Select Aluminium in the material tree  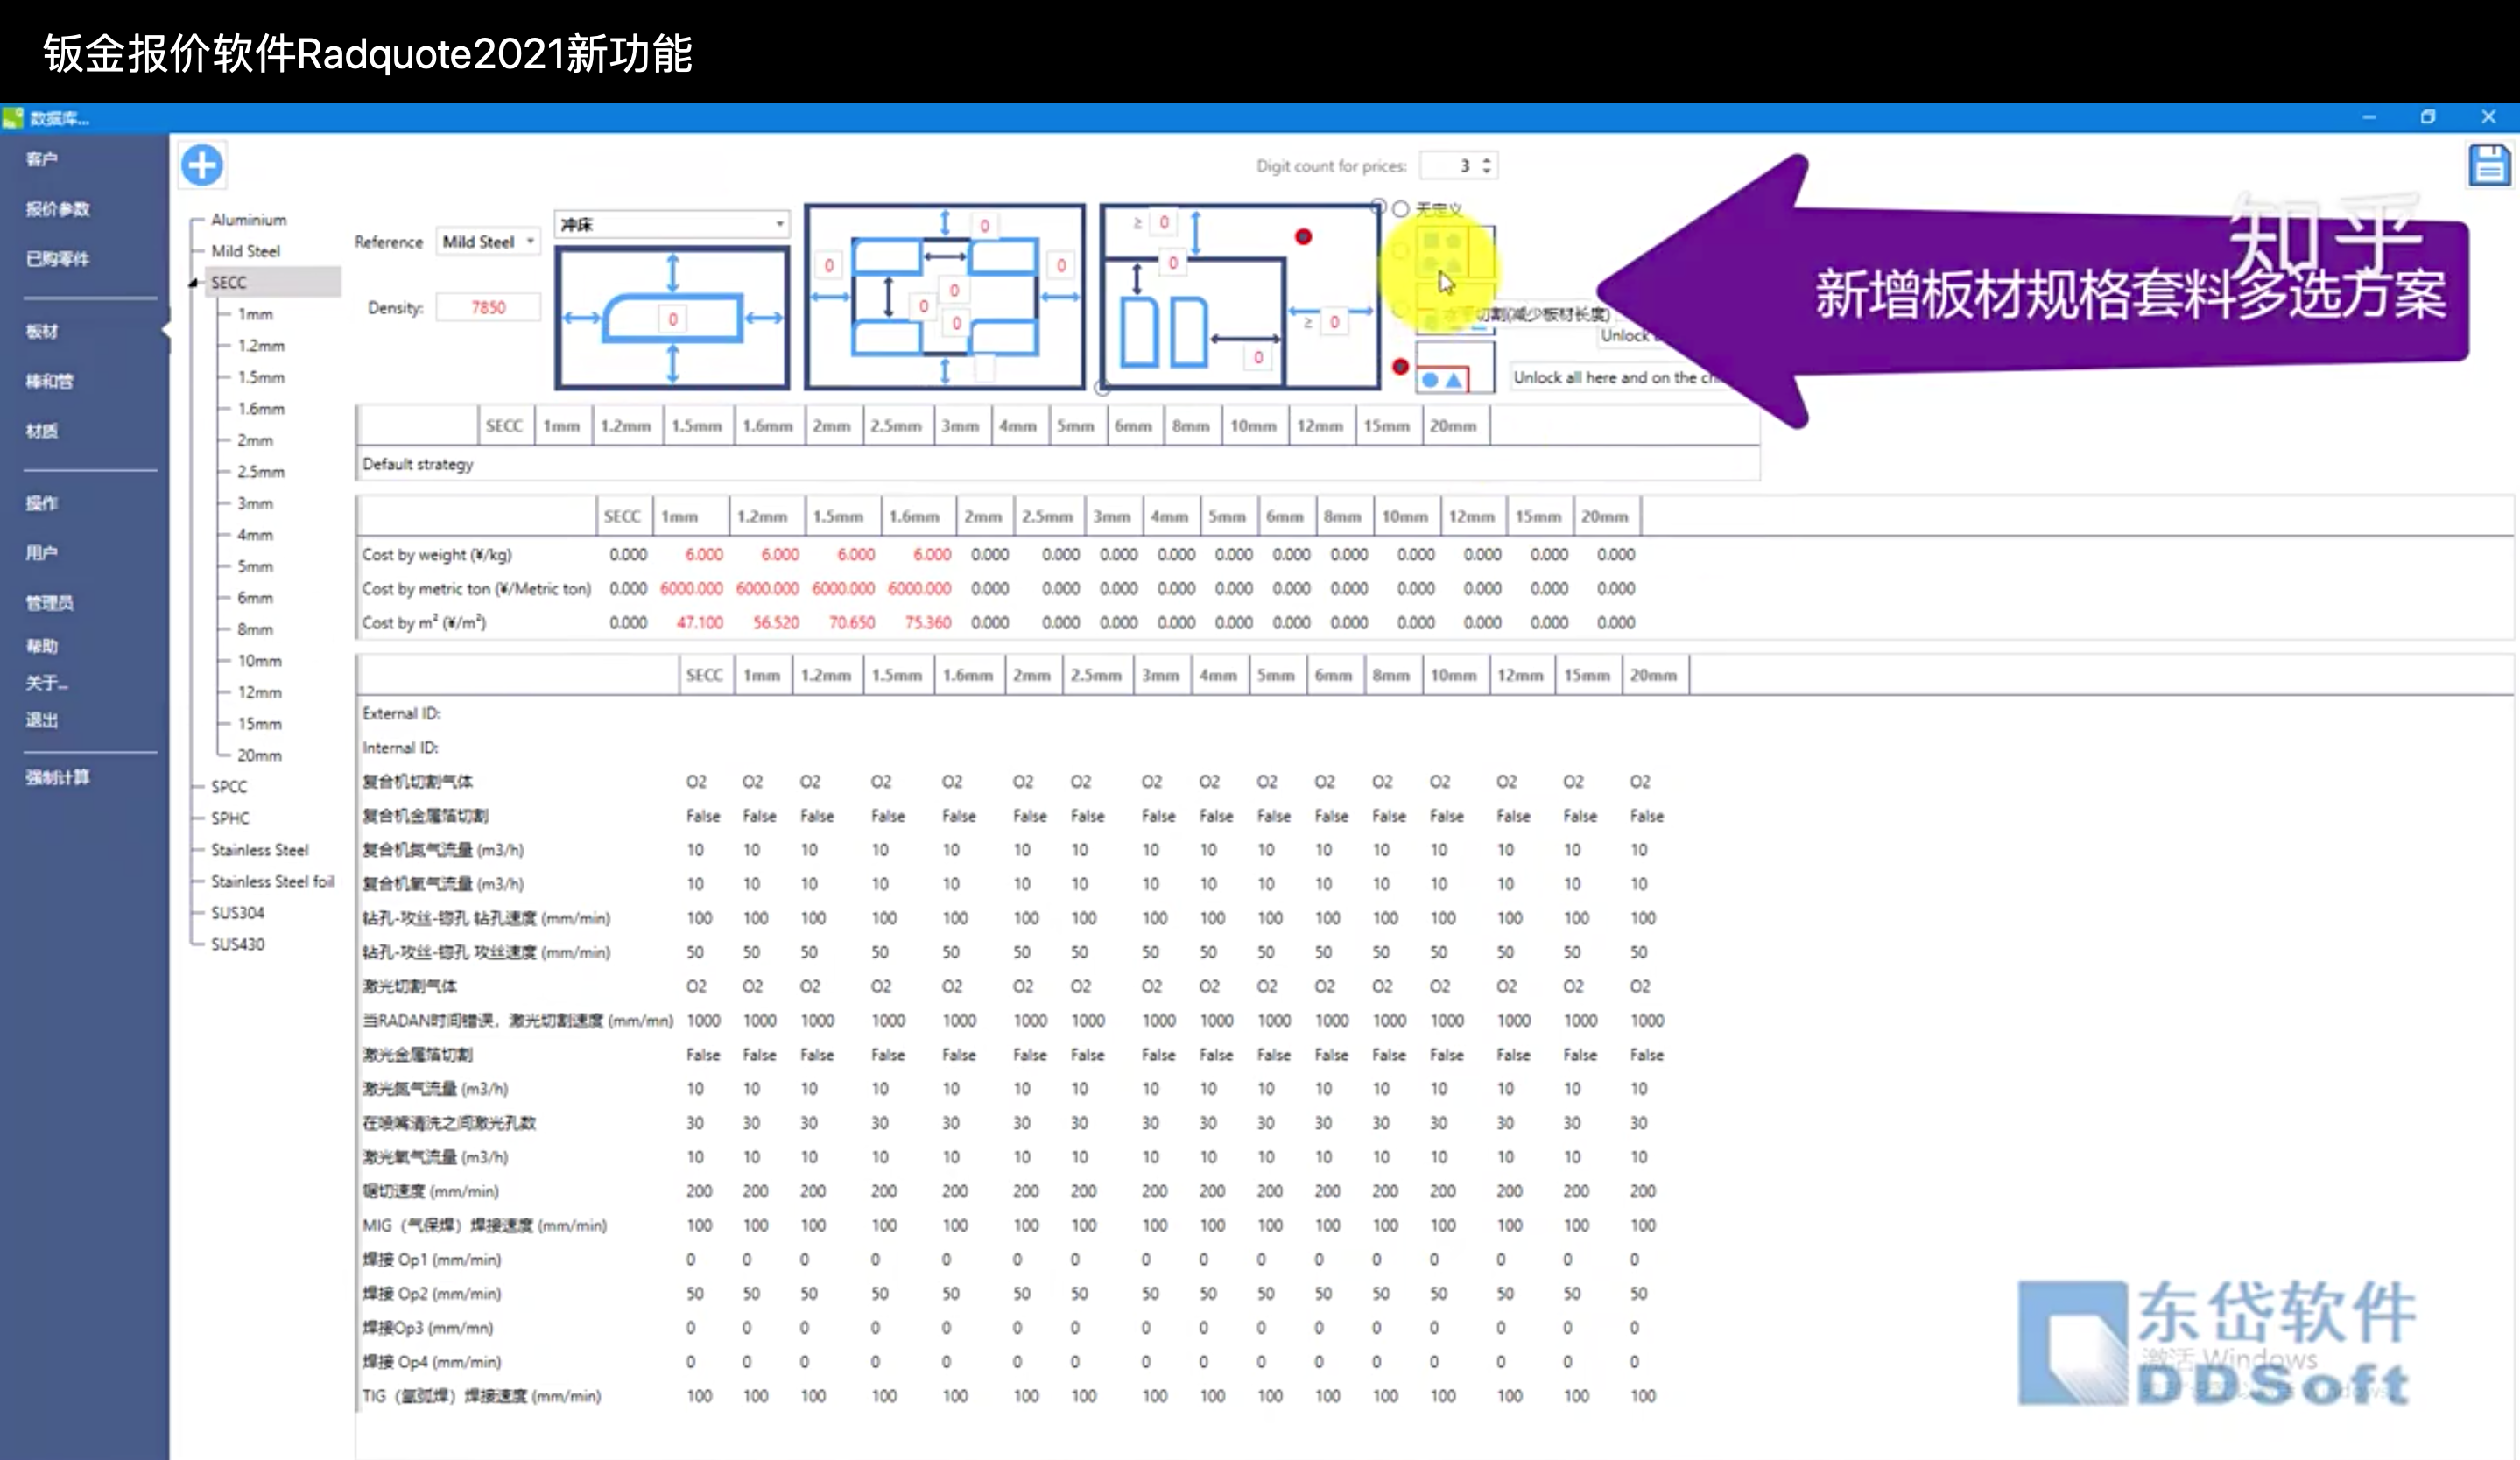coord(249,220)
